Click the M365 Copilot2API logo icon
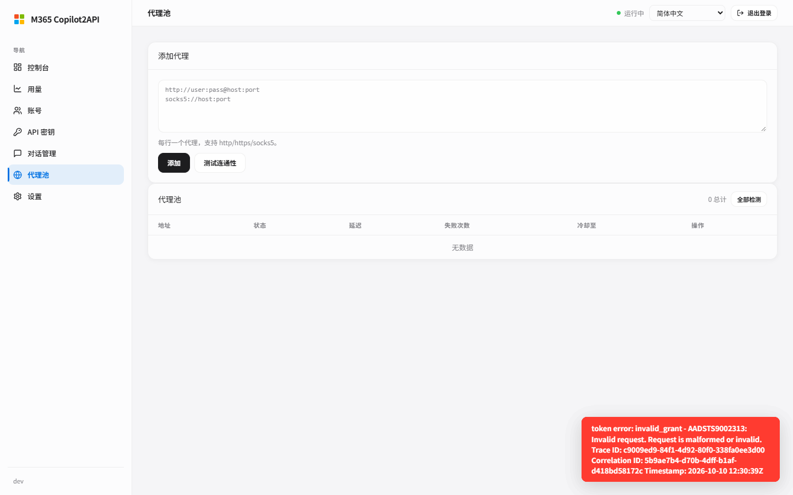The image size is (793, 495). 19,19
